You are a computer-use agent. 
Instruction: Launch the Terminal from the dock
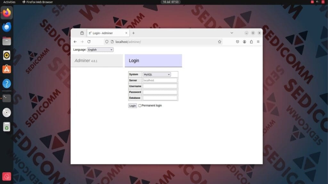6,98
